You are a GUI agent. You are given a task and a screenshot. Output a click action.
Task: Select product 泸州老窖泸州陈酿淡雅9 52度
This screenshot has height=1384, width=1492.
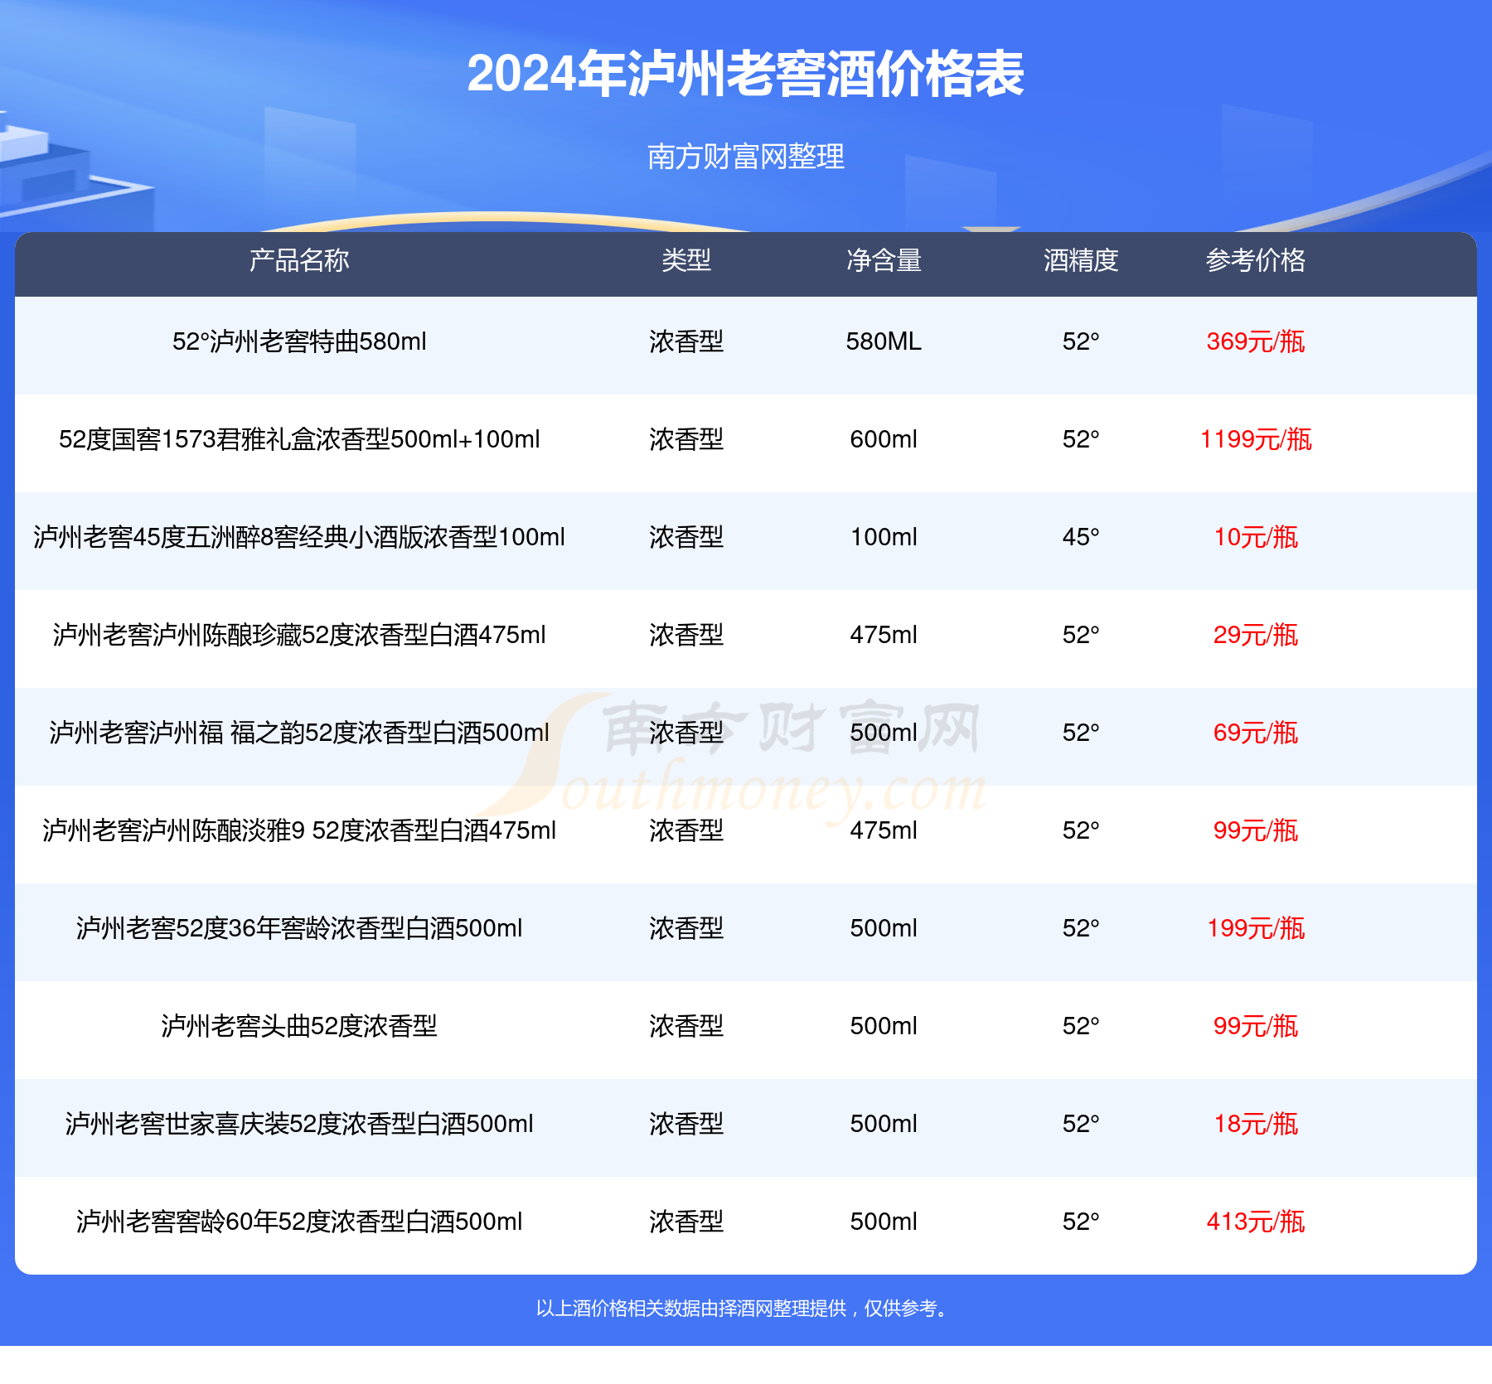click(x=299, y=830)
